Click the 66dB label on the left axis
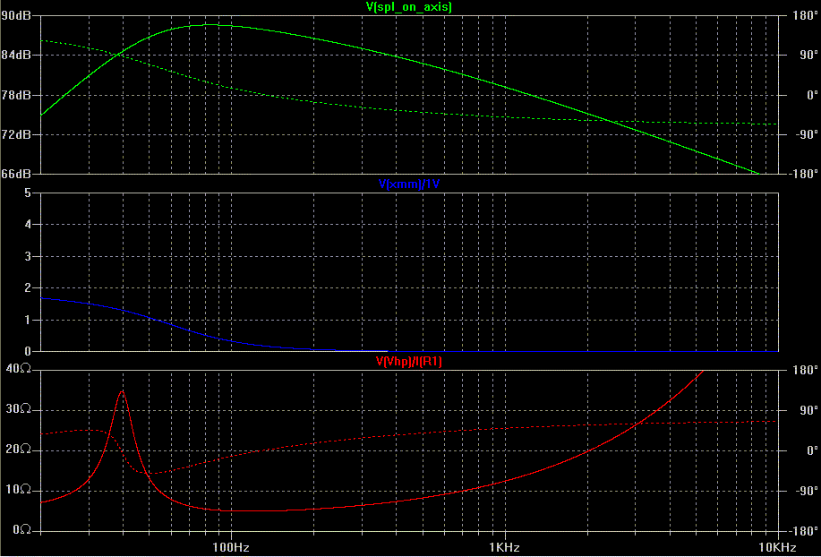The height and width of the screenshot is (557, 821). click(17, 174)
